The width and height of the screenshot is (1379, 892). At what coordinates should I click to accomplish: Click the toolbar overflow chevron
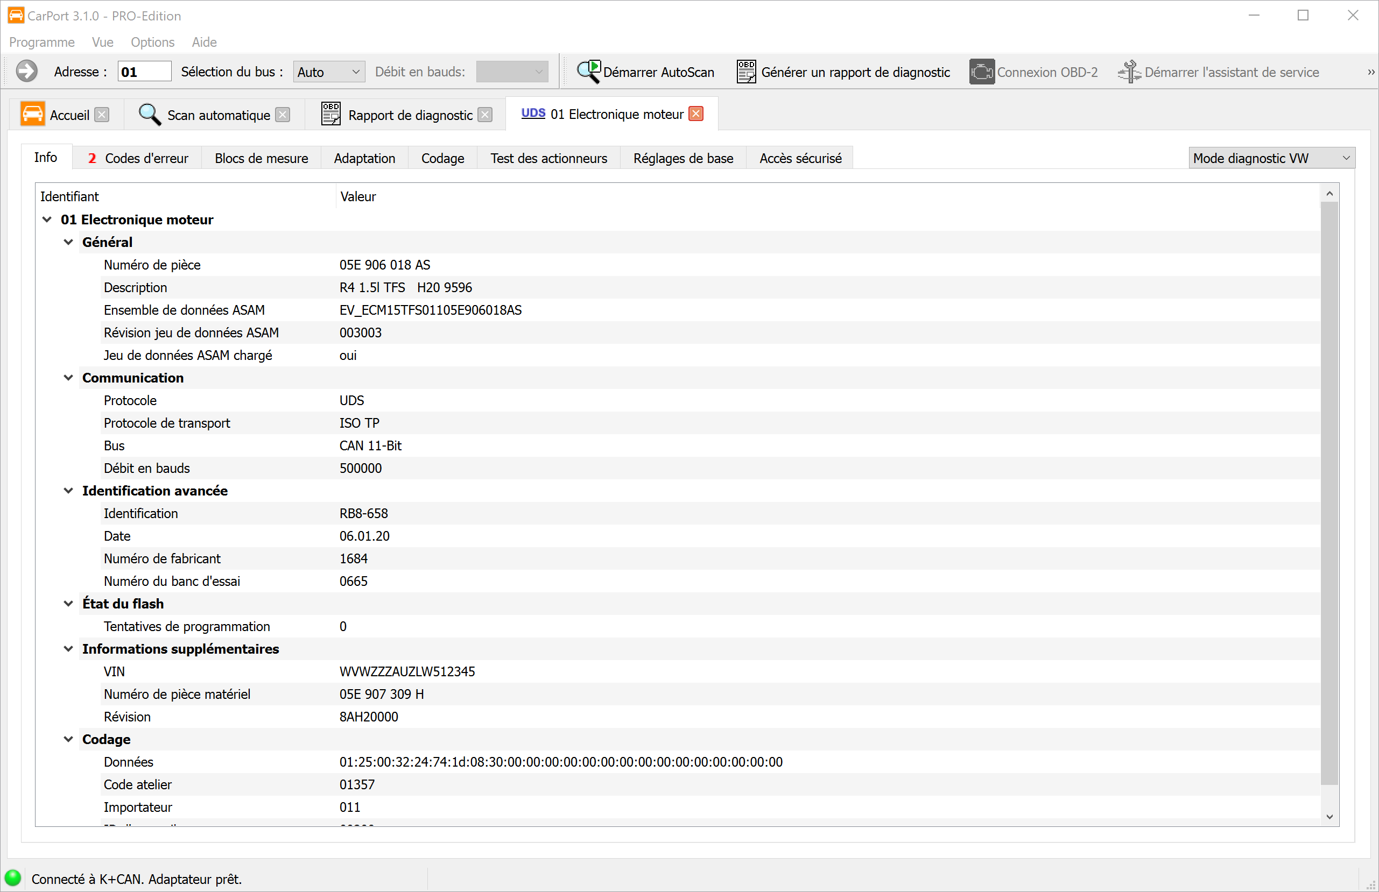coord(1370,72)
